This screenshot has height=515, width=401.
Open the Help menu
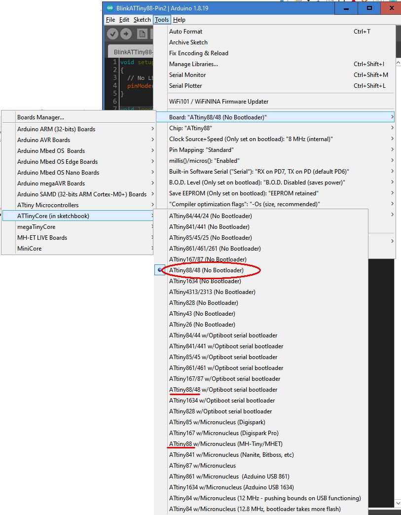click(x=180, y=19)
